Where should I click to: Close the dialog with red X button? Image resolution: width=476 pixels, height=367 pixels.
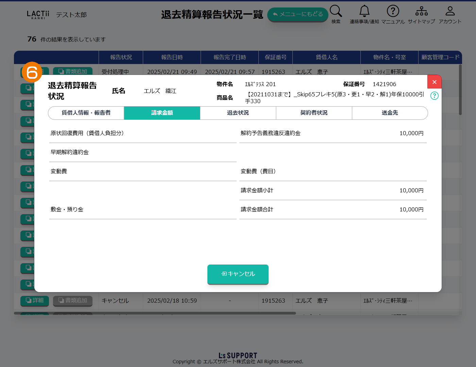[434, 82]
